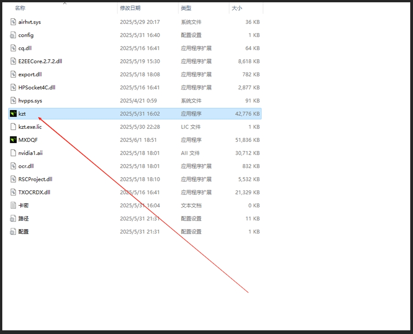Sort files by 名称 column header
413x334 pixels.
(20, 8)
